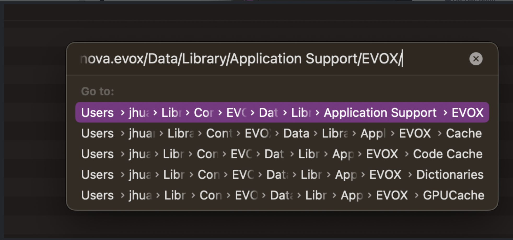Click EVOX segment left of Dictionaries
The image size is (513, 240).
(385, 175)
